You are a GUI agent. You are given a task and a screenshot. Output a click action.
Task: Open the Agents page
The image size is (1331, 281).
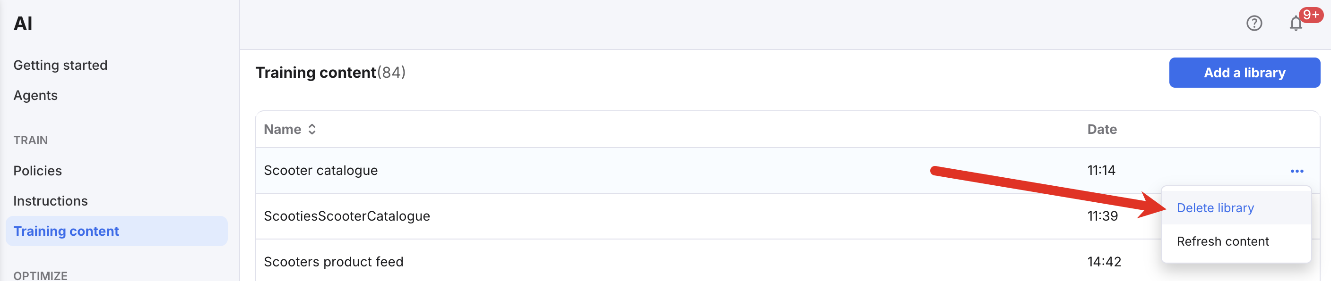[35, 95]
